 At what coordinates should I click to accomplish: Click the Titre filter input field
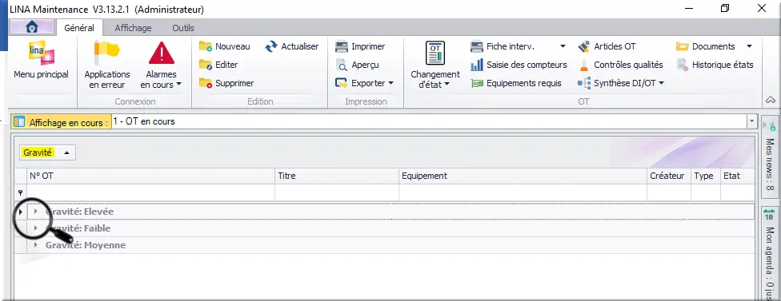pyautogui.click(x=337, y=192)
